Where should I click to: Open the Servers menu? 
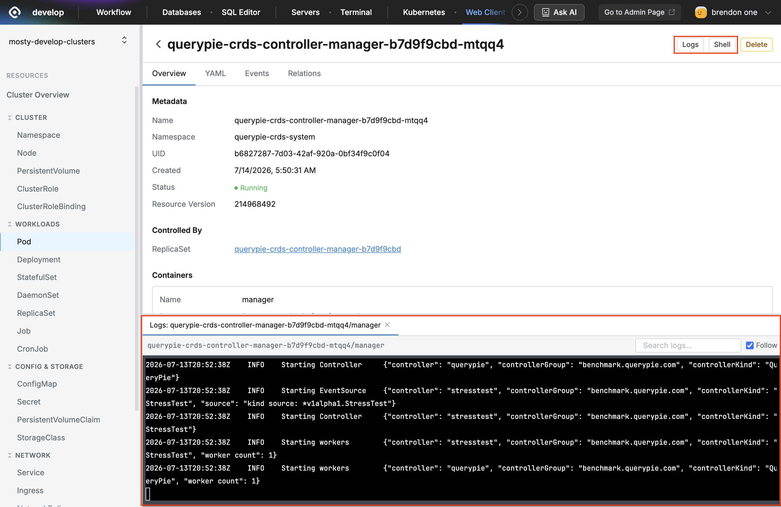pos(305,12)
